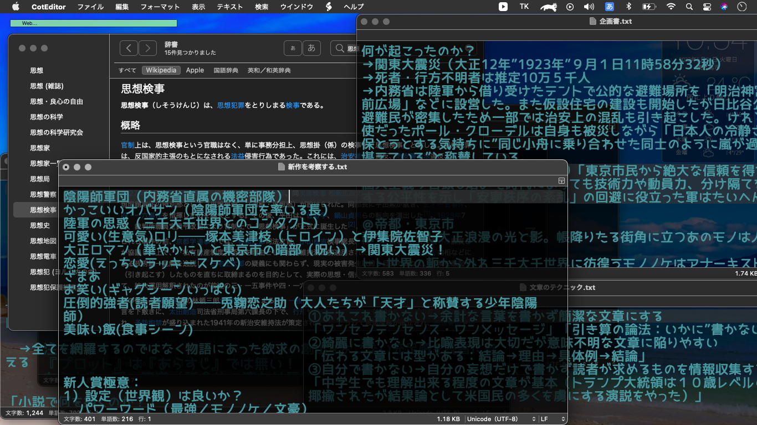This screenshot has height=425, width=757.
Task: Select 思想の科学 in the results sidebar
Action: 47,117
